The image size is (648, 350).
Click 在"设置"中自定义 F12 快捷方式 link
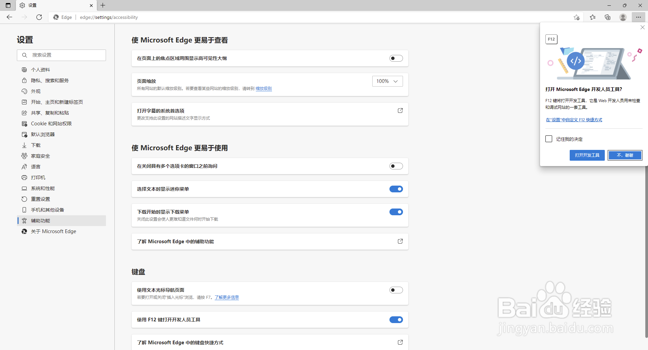(x=574, y=120)
